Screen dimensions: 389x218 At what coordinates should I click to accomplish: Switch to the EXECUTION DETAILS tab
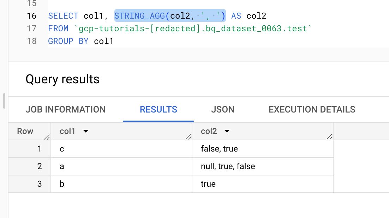pyautogui.click(x=312, y=109)
